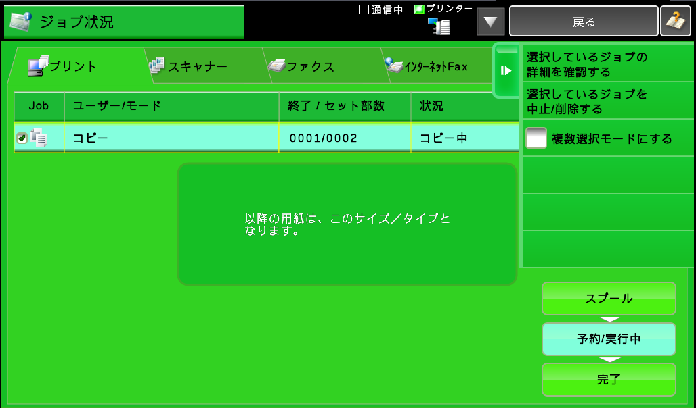Click the fax machine tab icon

coord(276,66)
